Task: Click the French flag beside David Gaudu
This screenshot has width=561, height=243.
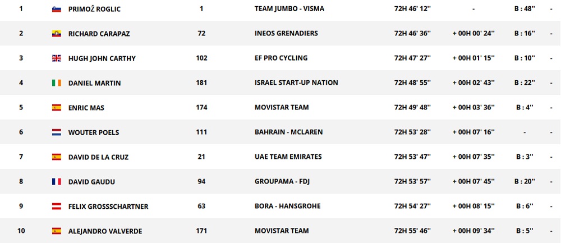Action: point(56,182)
